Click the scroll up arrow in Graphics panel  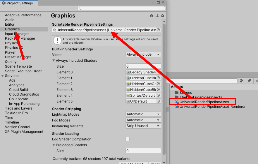pos(164,22)
